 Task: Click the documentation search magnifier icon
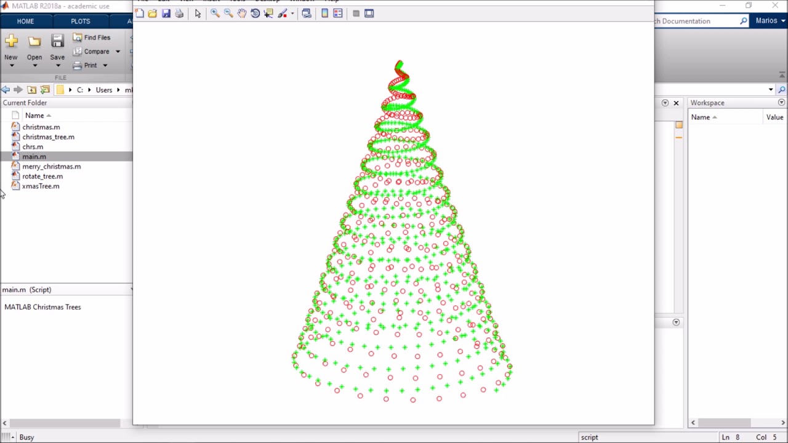pos(744,21)
